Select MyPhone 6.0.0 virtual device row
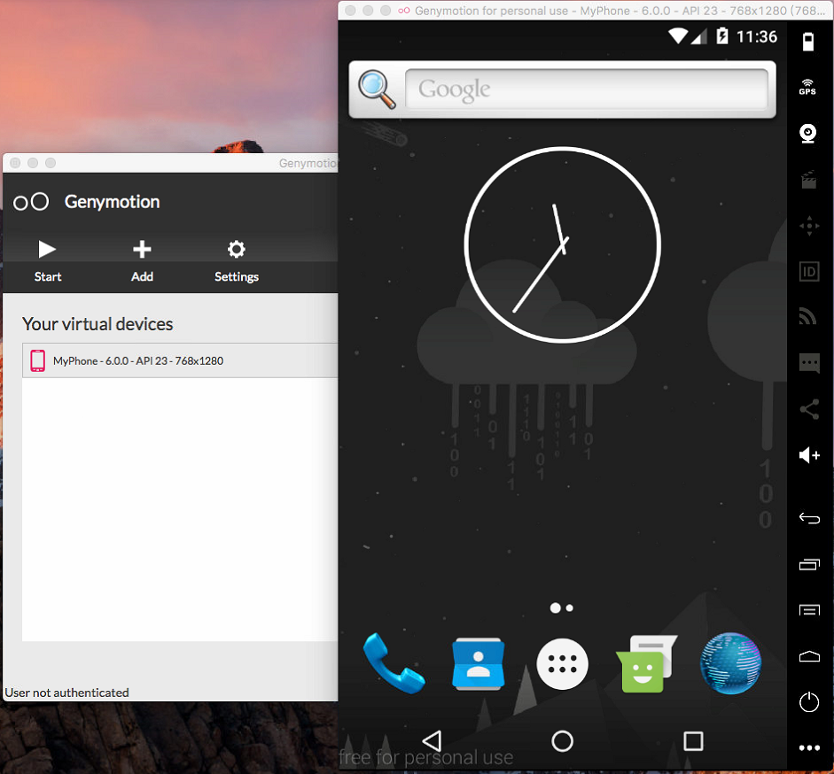834x774 pixels. 180,360
